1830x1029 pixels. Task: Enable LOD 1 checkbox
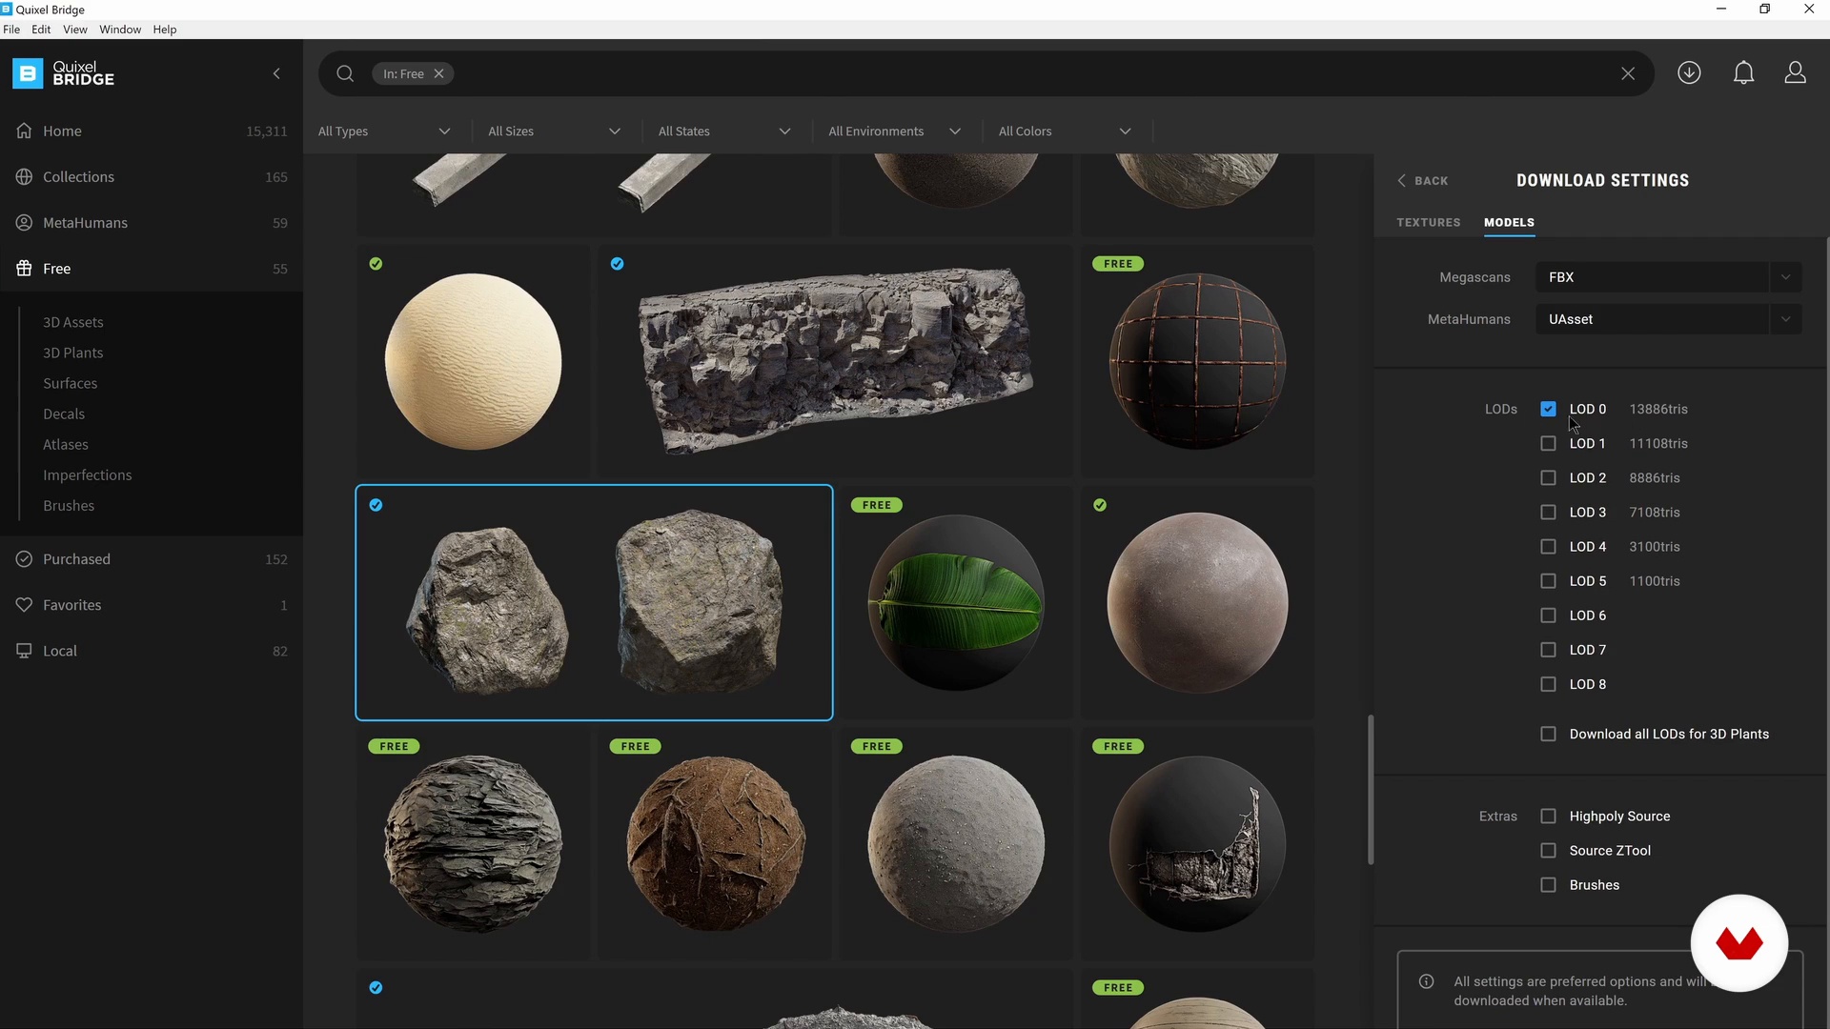pos(1548,443)
